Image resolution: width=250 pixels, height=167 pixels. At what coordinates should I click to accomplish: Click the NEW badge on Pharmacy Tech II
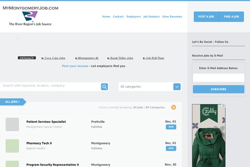171,149
